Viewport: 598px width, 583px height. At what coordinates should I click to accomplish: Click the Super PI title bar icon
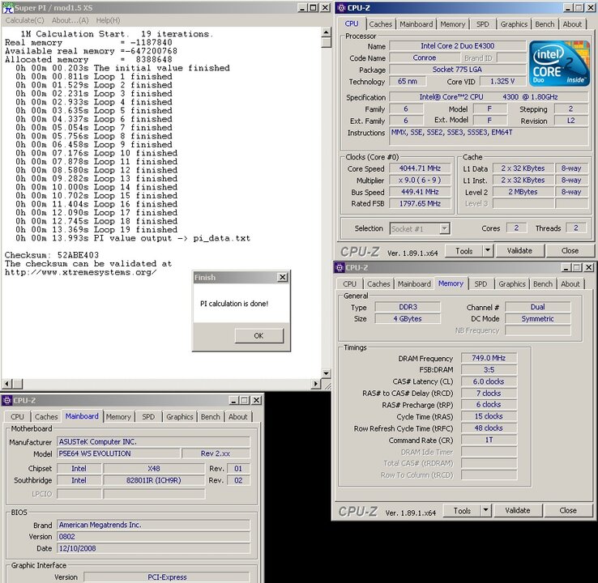click(x=7, y=7)
